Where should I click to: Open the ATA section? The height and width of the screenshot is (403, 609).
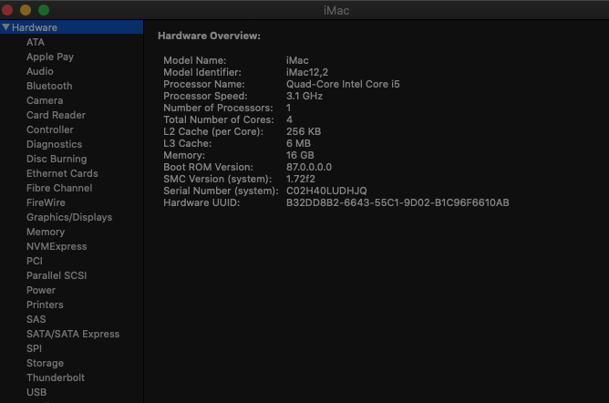point(36,42)
